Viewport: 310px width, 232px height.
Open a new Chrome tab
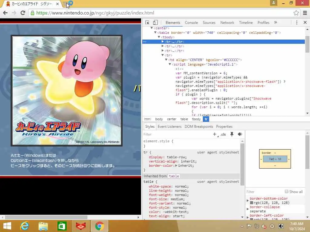[x=66, y=4]
